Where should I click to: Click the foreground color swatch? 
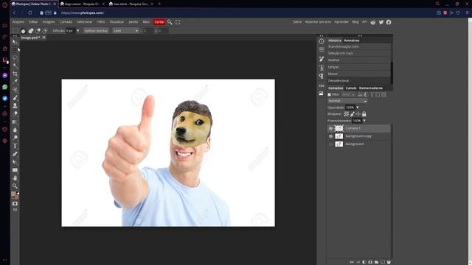13,194
